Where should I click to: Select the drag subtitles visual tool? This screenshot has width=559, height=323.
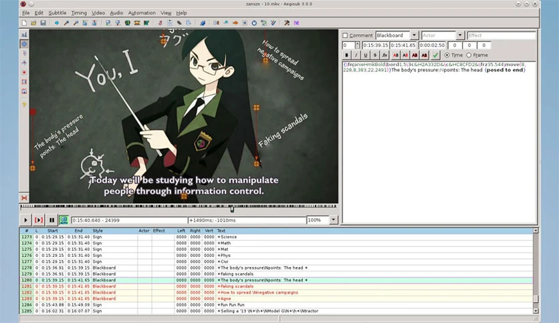(x=24, y=44)
